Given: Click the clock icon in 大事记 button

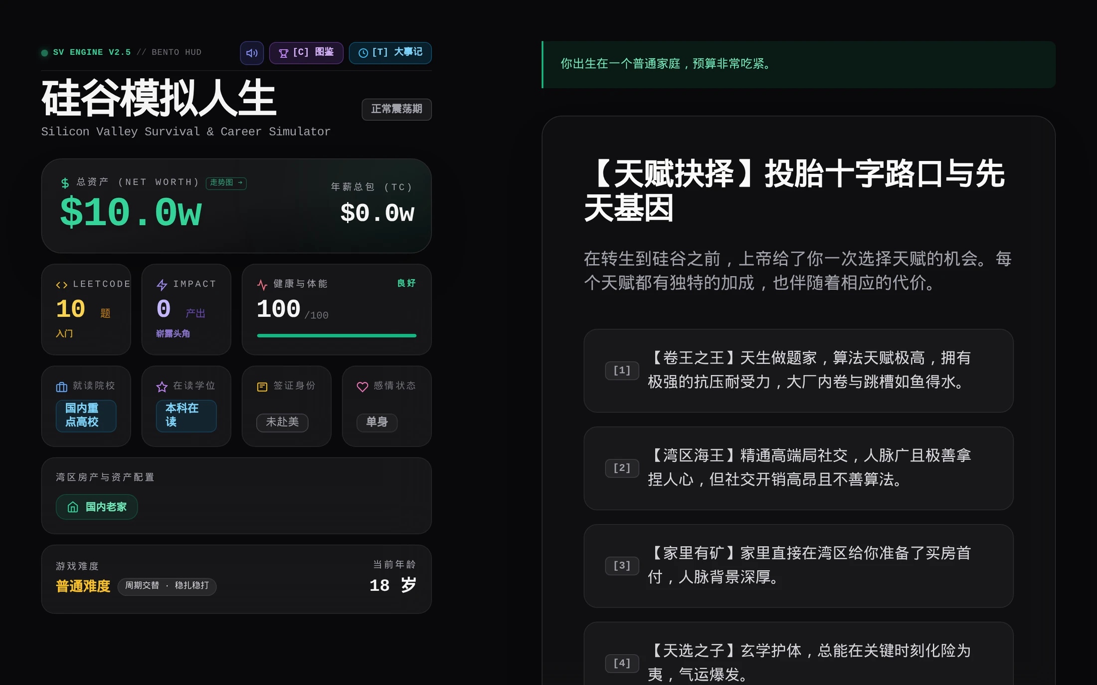Looking at the screenshot, I should [364, 53].
